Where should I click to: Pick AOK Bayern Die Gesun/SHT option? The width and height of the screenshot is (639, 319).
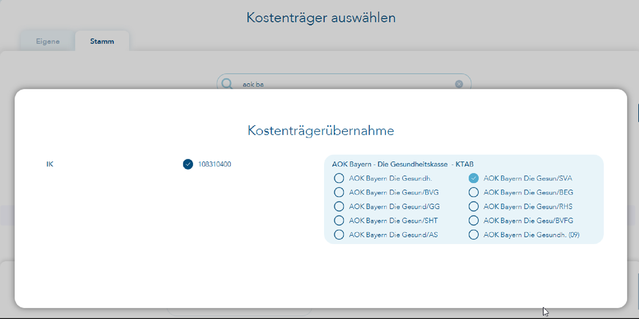(339, 221)
